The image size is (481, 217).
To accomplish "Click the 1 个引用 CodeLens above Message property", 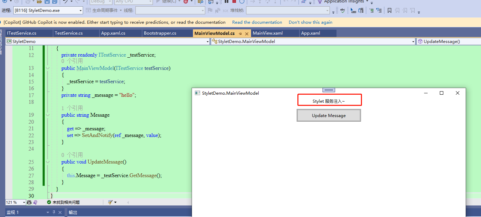I will [x=72, y=108].
